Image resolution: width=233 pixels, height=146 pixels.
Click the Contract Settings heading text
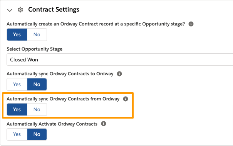click(x=54, y=10)
